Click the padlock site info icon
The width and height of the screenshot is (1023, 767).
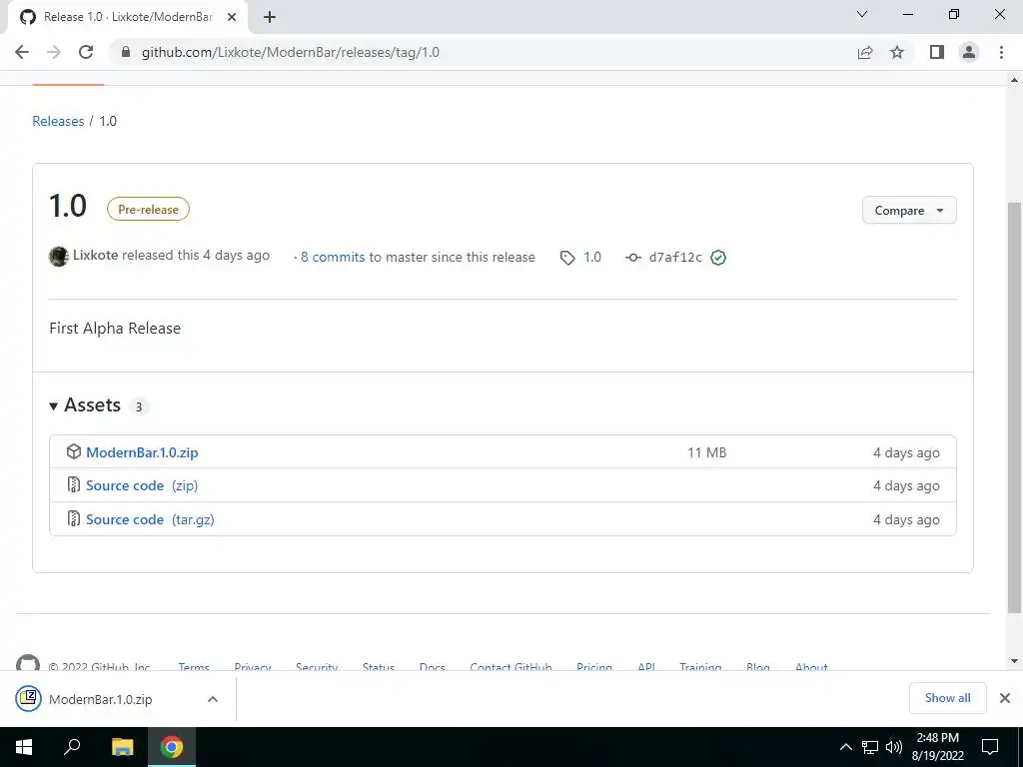[x=126, y=52]
